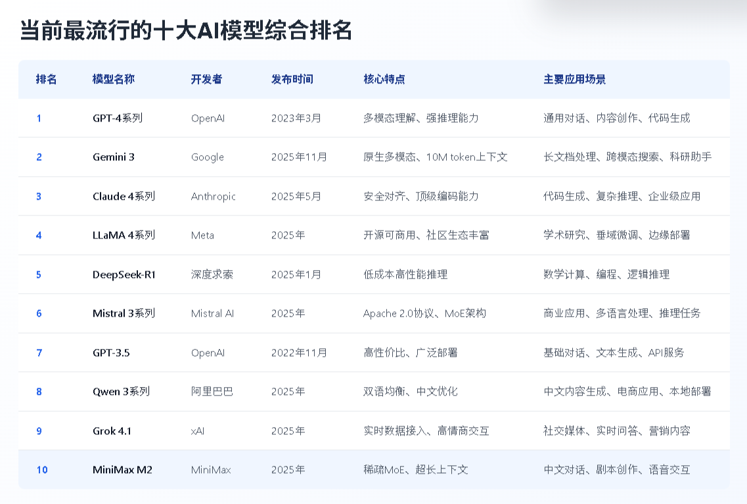747x504 pixels.
Task: Click the OpenAI developer cell in GPT-4 row
Action: coord(208,118)
